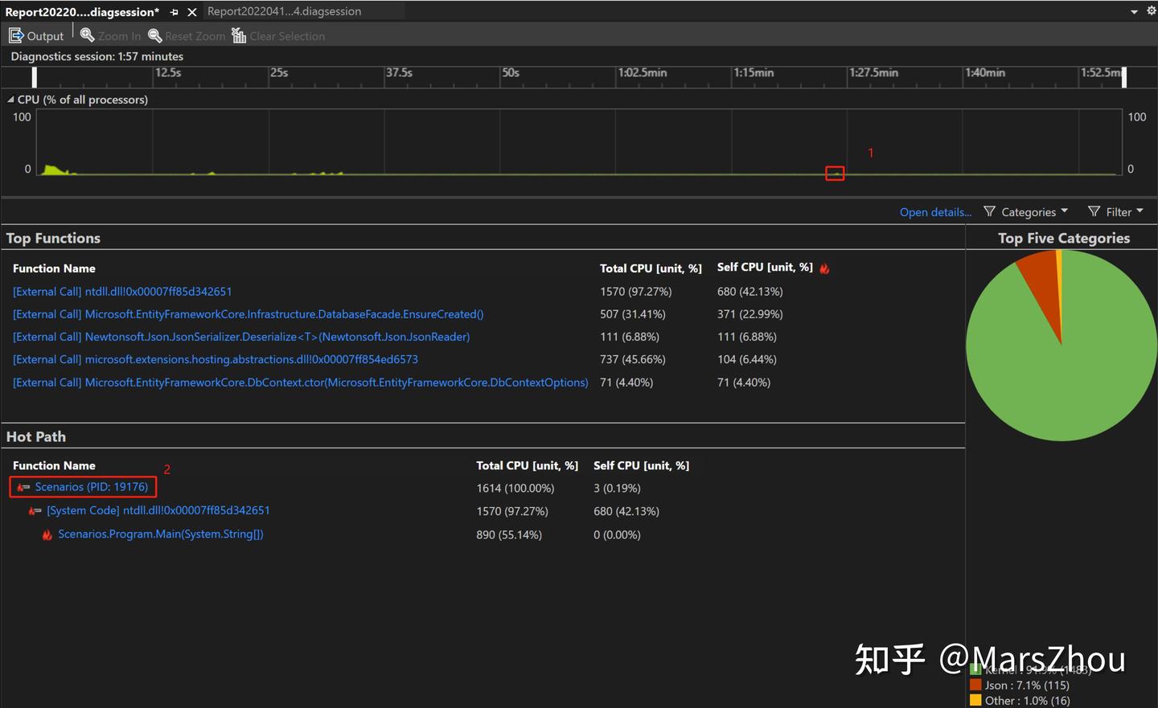Click the Output icon in the toolbar
Viewport: 1158px width, 708px height.
16,35
